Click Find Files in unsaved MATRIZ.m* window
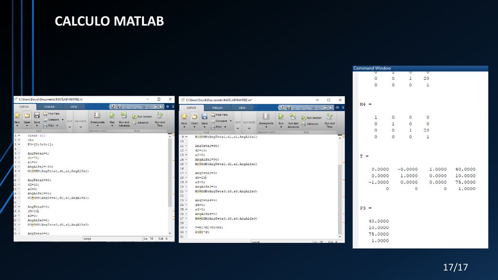 [x=219, y=115]
